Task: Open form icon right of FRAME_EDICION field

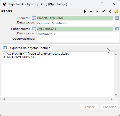Action: coord(117,18)
